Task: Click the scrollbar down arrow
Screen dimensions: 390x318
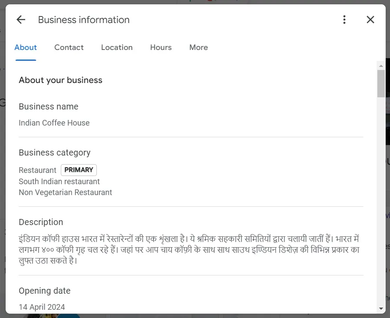Action: click(381, 308)
